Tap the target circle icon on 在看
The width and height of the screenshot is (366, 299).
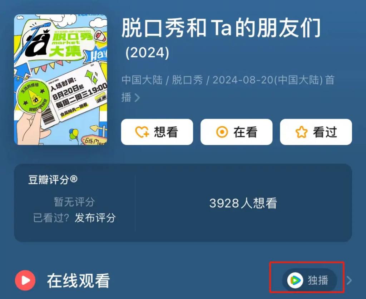tap(222, 132)
